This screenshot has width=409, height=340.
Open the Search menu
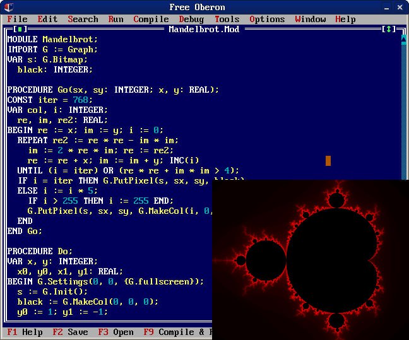83,19
